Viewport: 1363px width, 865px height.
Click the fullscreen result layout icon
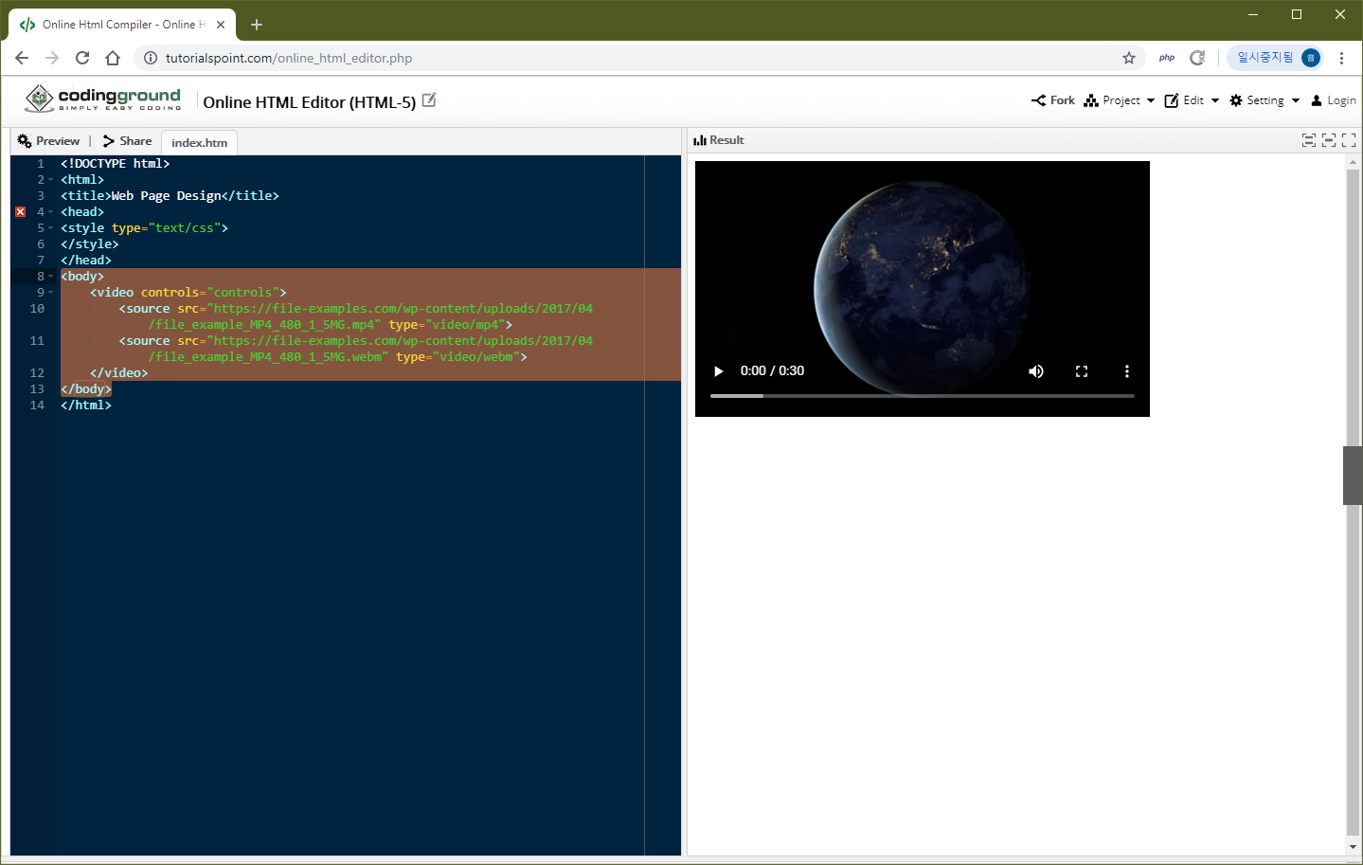tap(1349, 139)
